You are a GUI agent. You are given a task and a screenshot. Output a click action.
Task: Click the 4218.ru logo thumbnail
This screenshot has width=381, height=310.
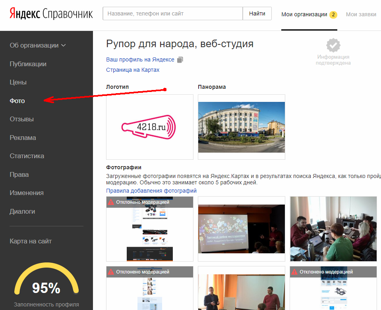[x=150, y=127]
